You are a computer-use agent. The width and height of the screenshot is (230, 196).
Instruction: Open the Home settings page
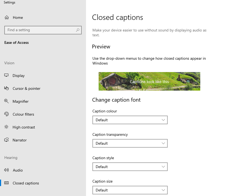pos(43,17)
